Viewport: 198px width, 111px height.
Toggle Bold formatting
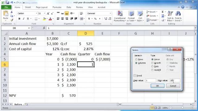19,19
